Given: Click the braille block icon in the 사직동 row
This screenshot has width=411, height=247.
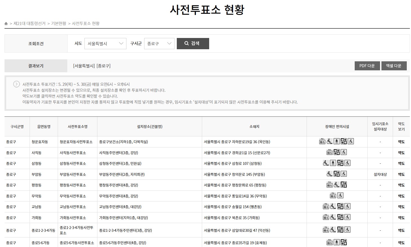Looking at the screenshot, I should click(x=336, y=152).
